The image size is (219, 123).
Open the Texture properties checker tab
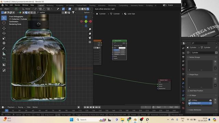click(x=183, y=108)
